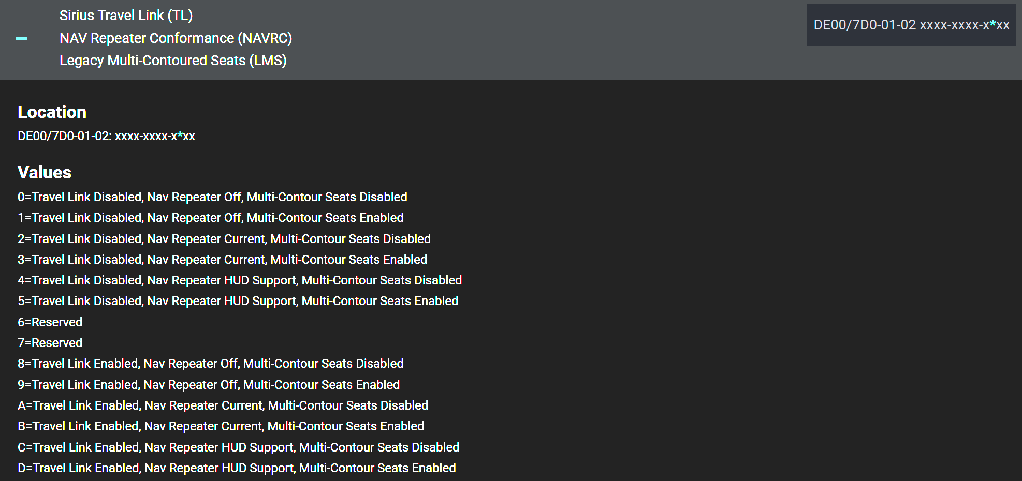Select value 1 Multi-Contour Seats Enabled line
This screenshot has width=1022, height=481.
click(211, 218)
